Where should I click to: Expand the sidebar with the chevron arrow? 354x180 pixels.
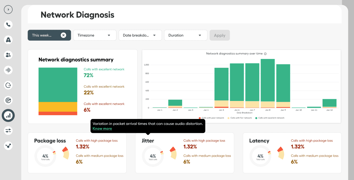(8, 9)
